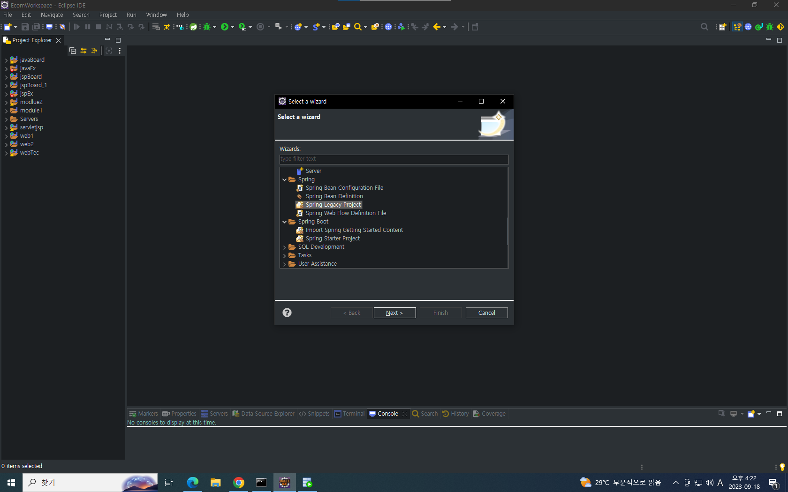Click the Pin Console icon
This screenshot has width=788, height=492.
721,414
